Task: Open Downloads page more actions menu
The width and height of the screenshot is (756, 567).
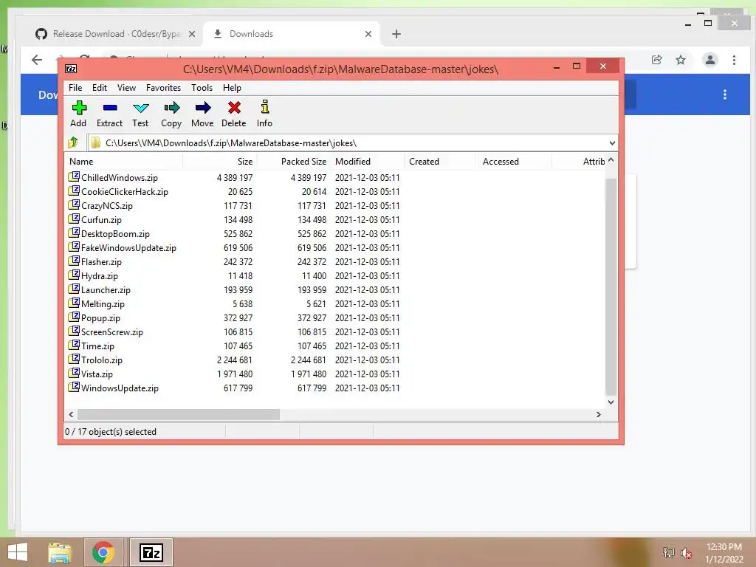Action: (x=725, y=94)
